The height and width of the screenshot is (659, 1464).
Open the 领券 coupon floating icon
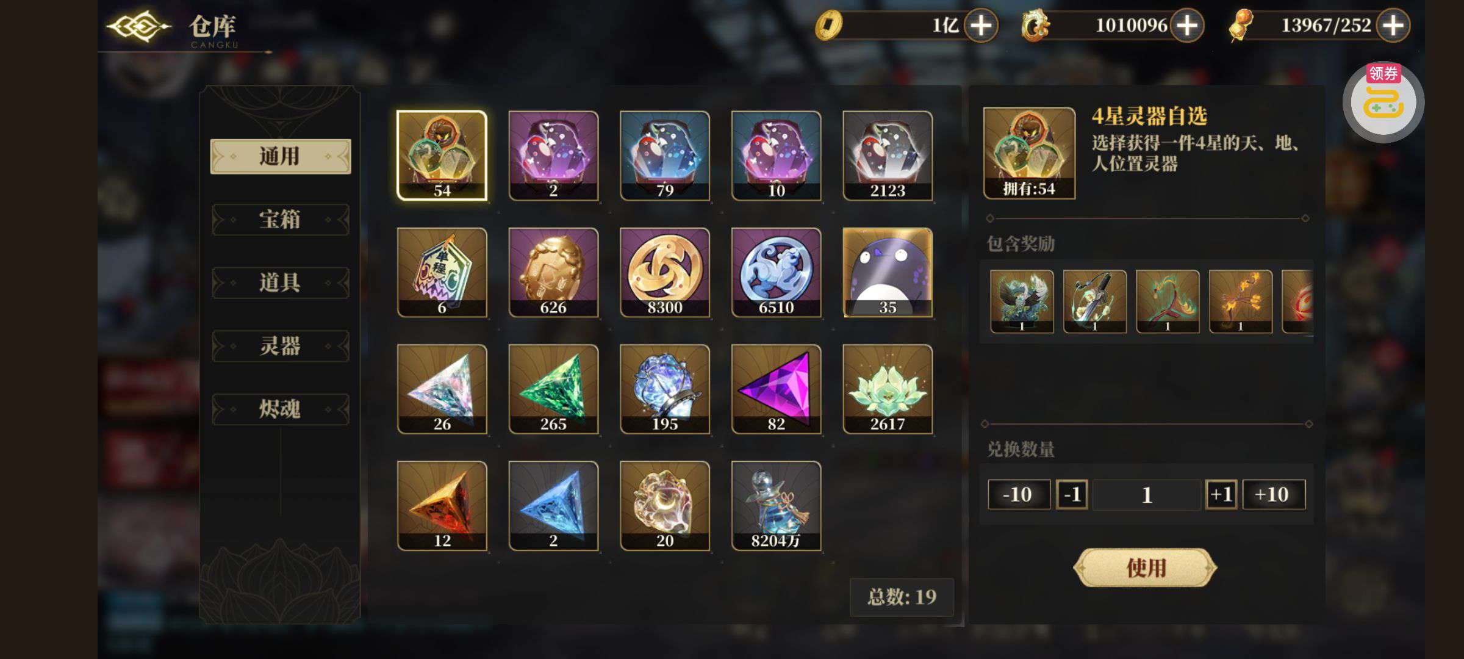point(1383,102)
